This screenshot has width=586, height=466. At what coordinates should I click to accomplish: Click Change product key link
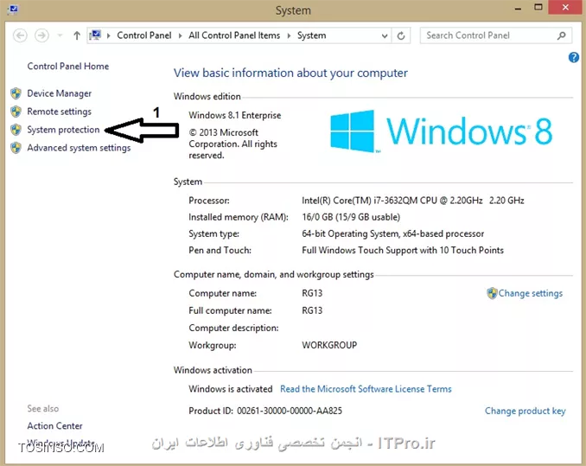pos(525,411)
